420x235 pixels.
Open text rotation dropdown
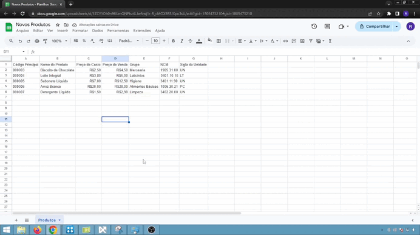tap(274, 41)
